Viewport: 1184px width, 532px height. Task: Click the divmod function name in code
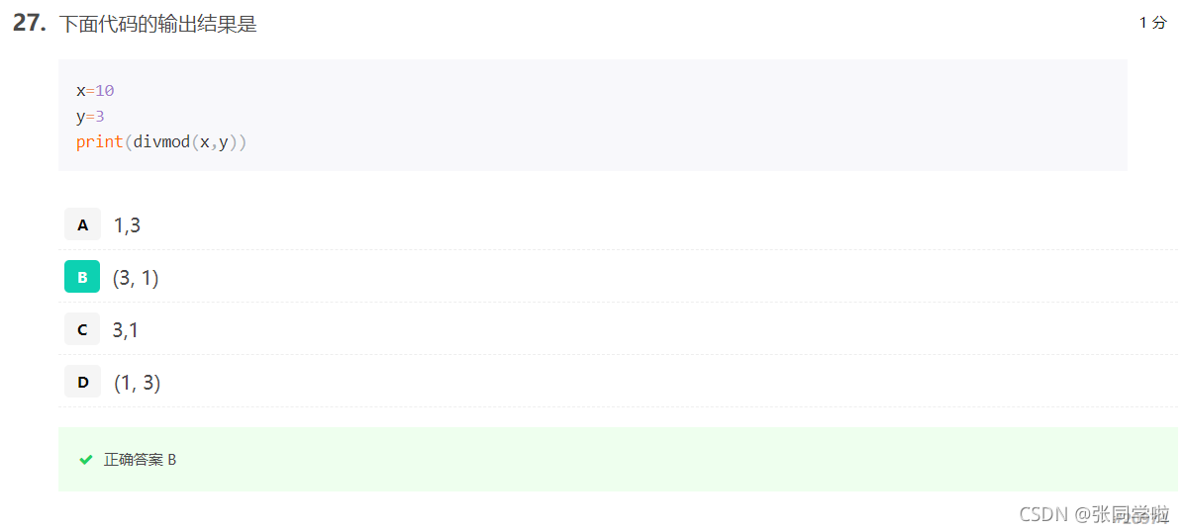[x=161, y=141]
